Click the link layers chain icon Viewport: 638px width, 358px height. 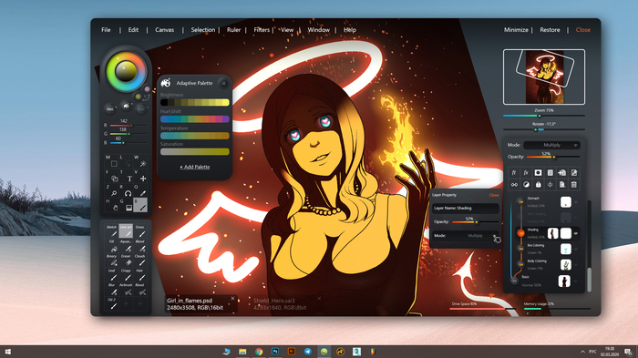pos(514,185)
